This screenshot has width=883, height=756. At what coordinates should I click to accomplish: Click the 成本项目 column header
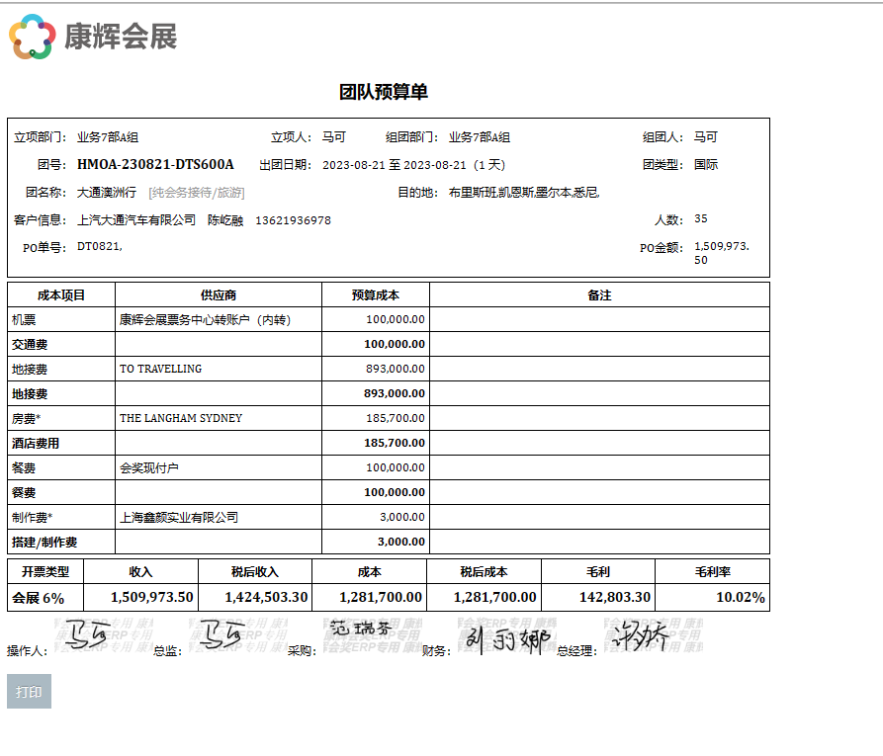(x=61, y=295)
